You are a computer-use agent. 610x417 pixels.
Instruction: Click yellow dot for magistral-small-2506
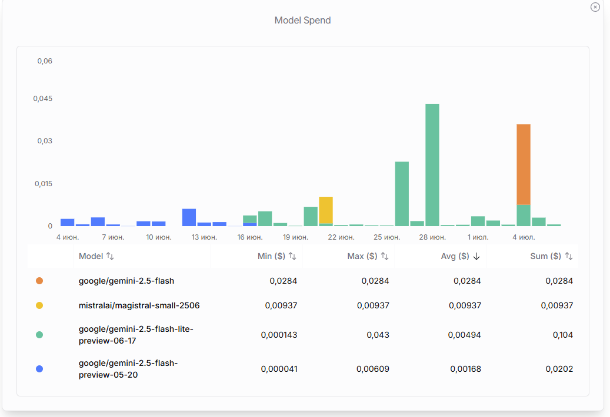pyautogui.click(x=39, y=306)
